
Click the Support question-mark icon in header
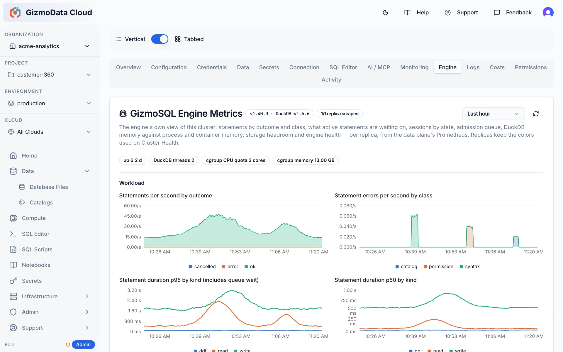point(447,12)
